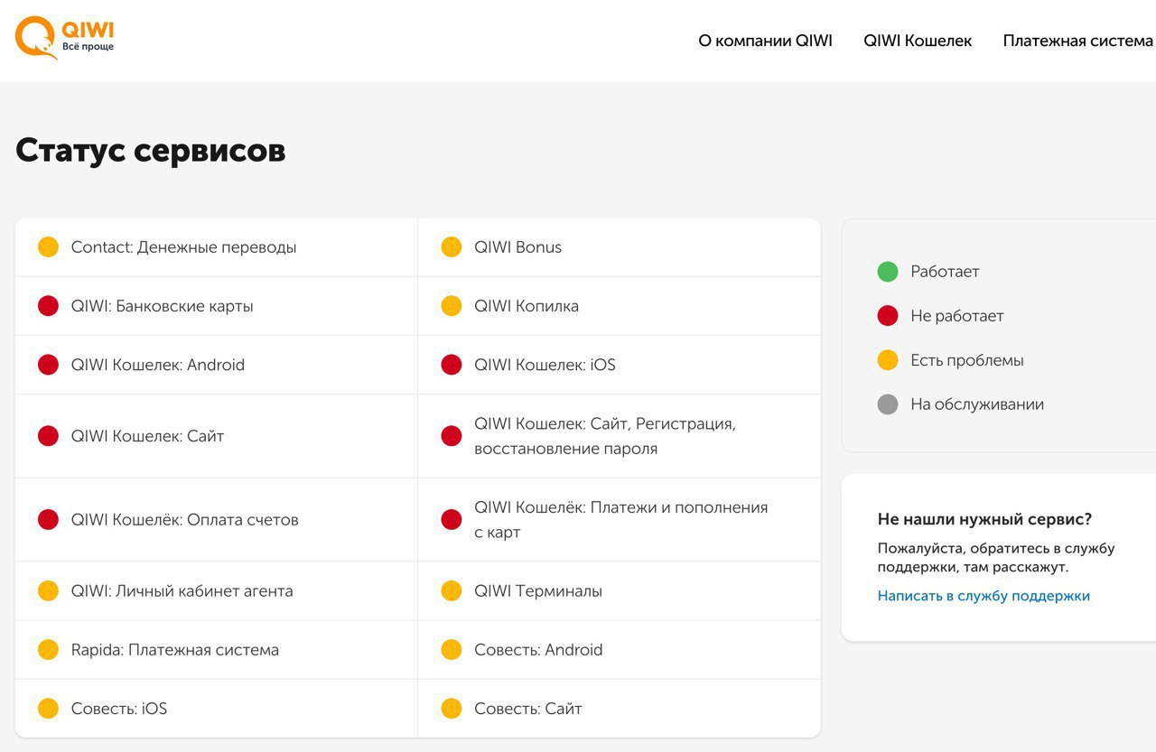
Task: Open the О компании QIWI menu item
Action: pyautogui.click(x=765, y=41)
